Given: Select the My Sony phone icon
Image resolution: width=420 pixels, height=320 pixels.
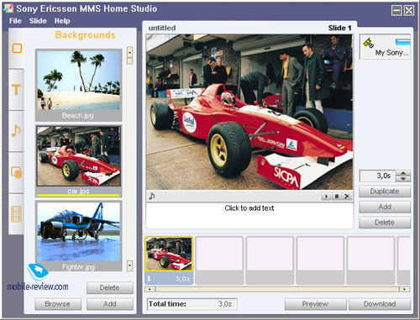Looking at the screenshot, I should (x=385, y=47).
